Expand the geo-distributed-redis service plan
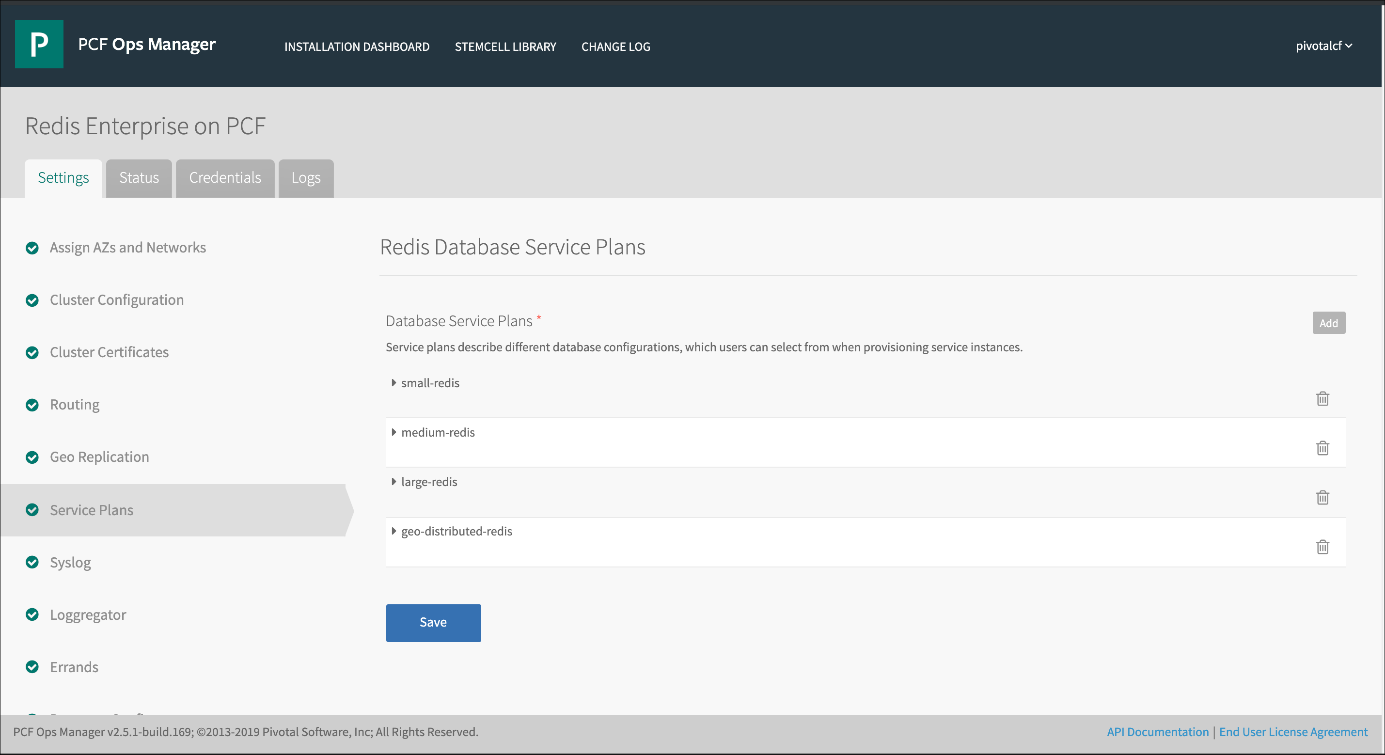The width and height of the screenshot is (1385, 755). [394, 531]
